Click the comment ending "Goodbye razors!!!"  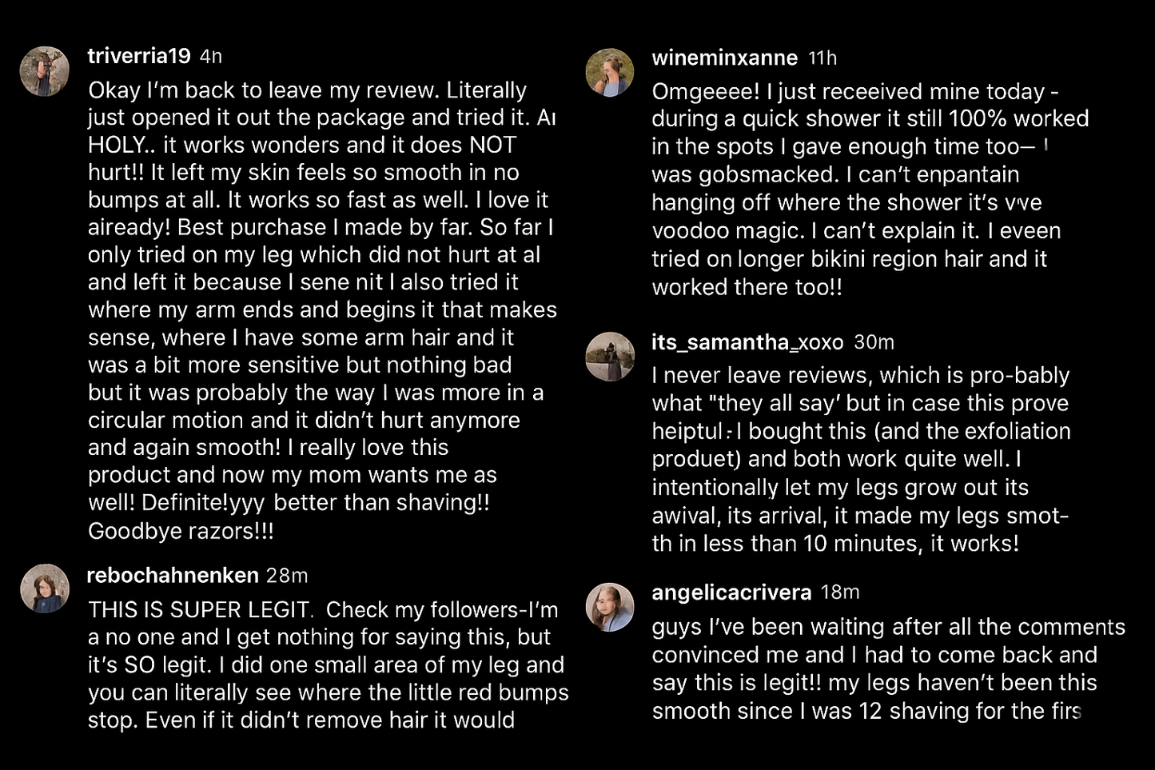[320, 310]
